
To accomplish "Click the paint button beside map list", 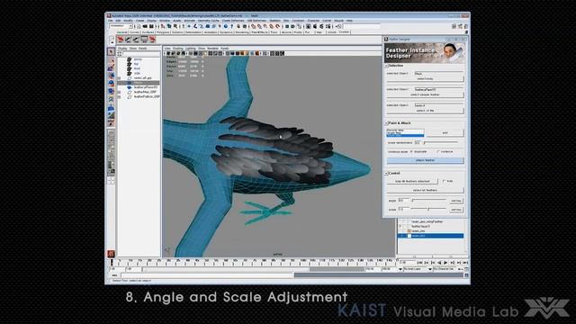I will click(445, 132).
